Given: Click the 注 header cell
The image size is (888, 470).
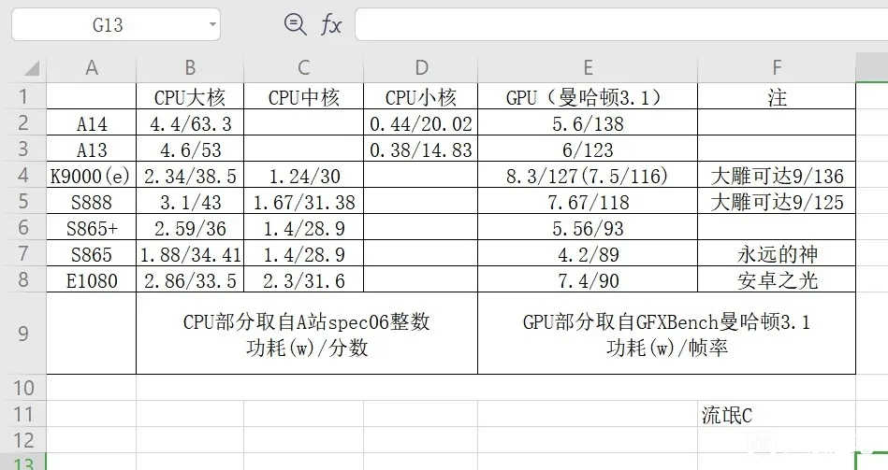Looking at the screenshot, I should coord(777,96).
